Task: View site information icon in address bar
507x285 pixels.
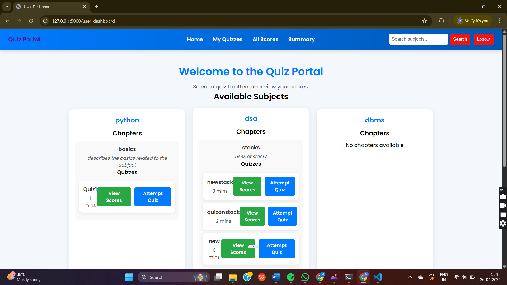Action: (45, 21)
